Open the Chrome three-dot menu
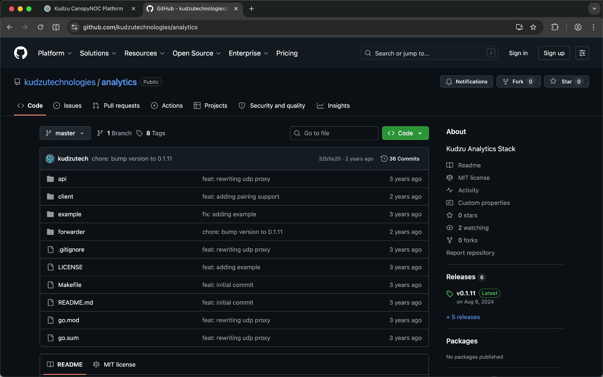 click(x=594, y=27)
